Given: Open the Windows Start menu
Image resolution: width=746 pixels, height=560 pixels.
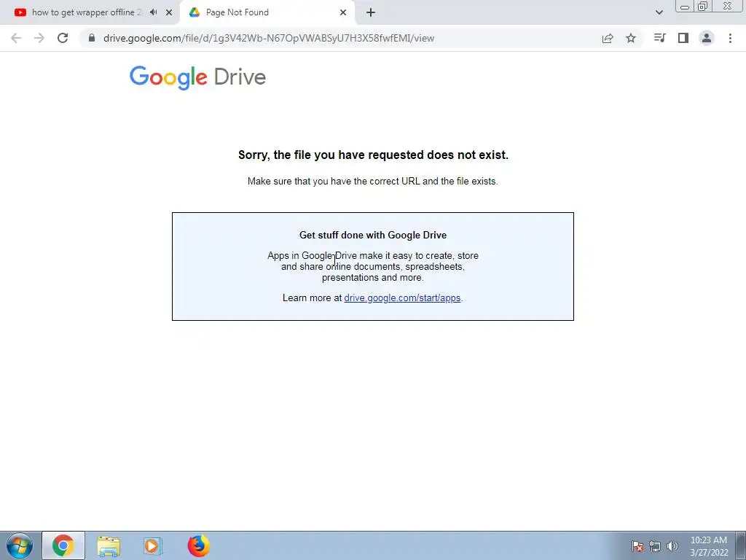Looking at the screenshot, I should pos(20,545).
